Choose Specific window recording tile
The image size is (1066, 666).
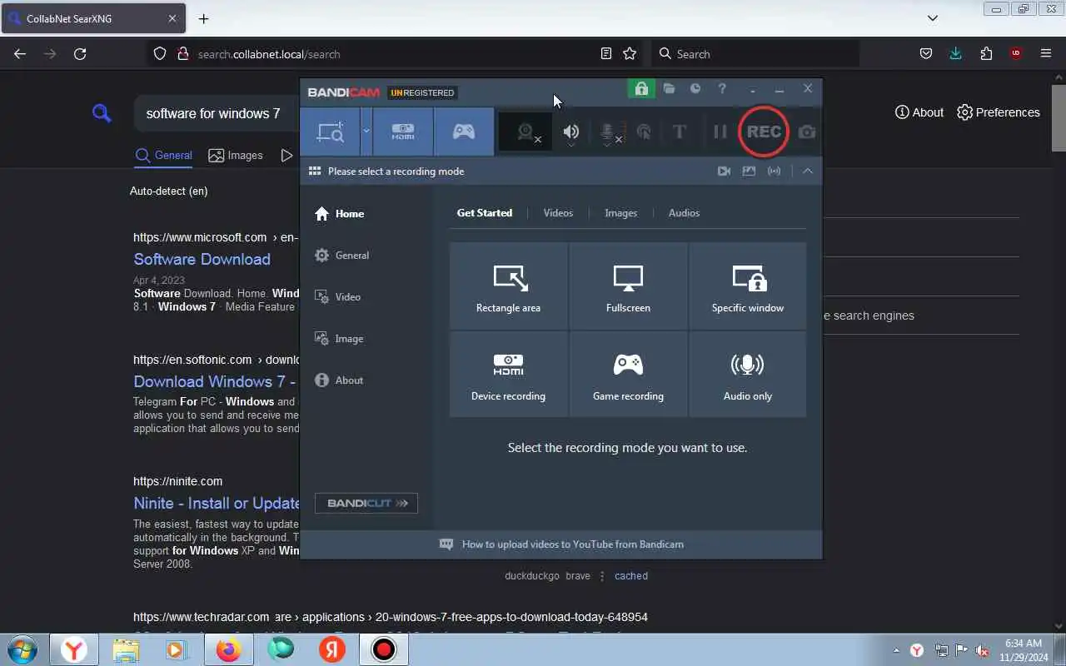[x=748, y=286]
